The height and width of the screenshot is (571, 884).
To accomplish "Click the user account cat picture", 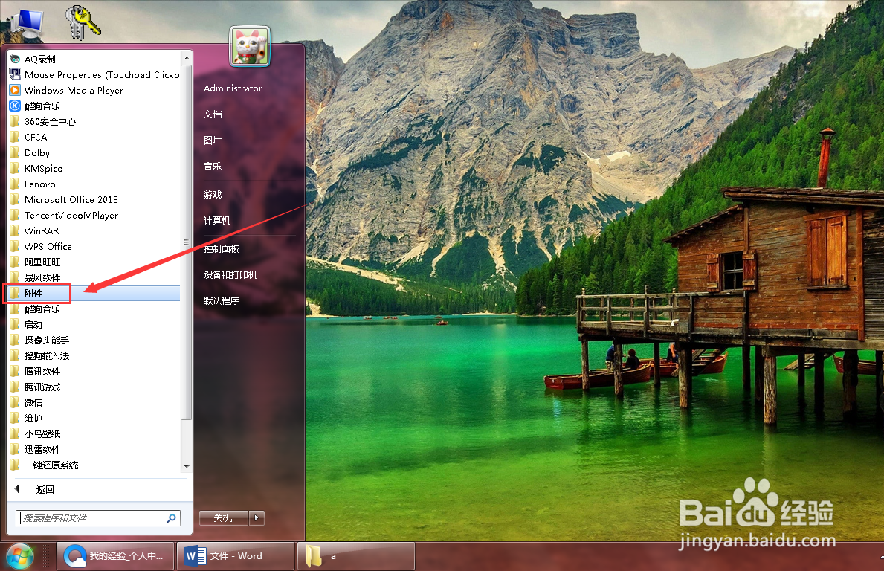I will [x=250, y=46].
